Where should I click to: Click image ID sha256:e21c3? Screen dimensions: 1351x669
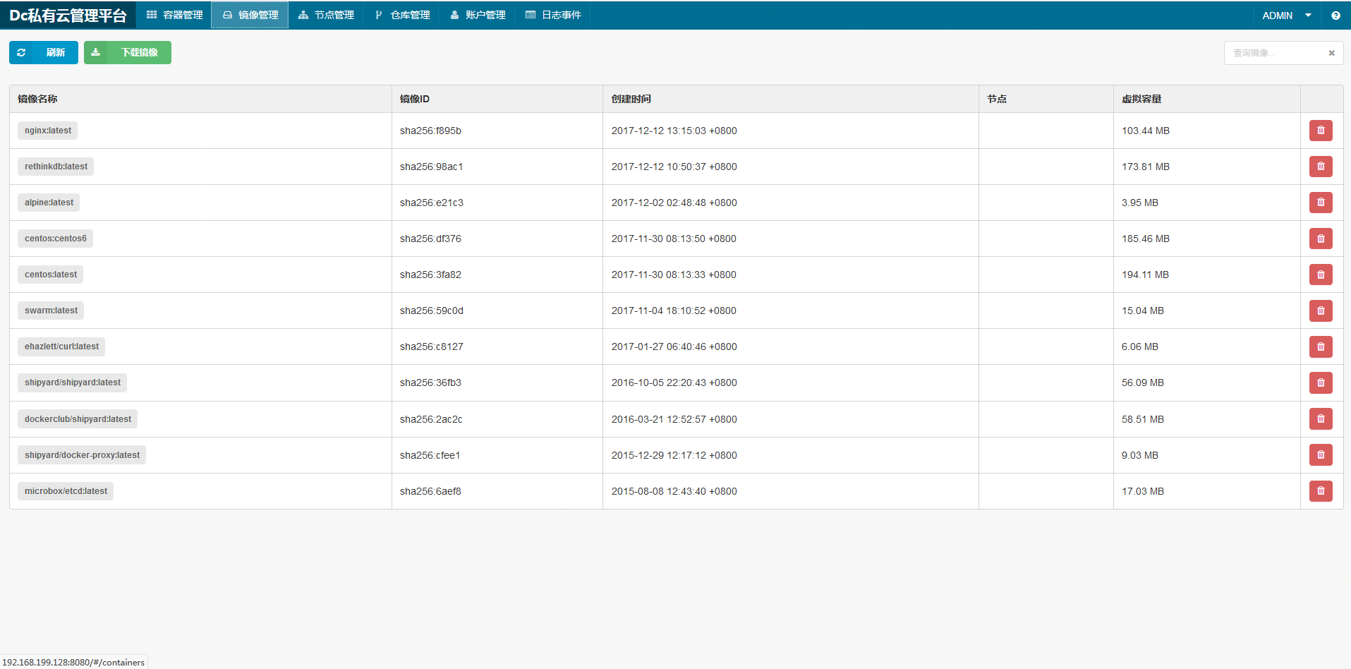coord(432,203)
